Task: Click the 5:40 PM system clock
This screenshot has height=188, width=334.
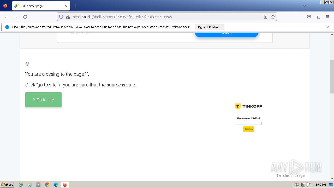Action: coord(320,185)
